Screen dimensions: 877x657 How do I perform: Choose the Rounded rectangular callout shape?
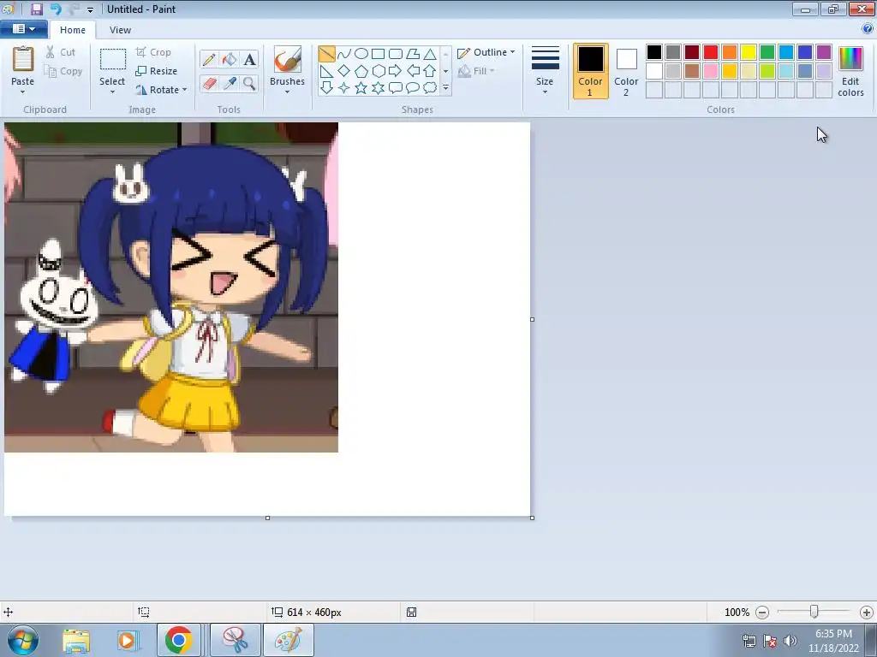pyautogui.click(x=396, y=88)
